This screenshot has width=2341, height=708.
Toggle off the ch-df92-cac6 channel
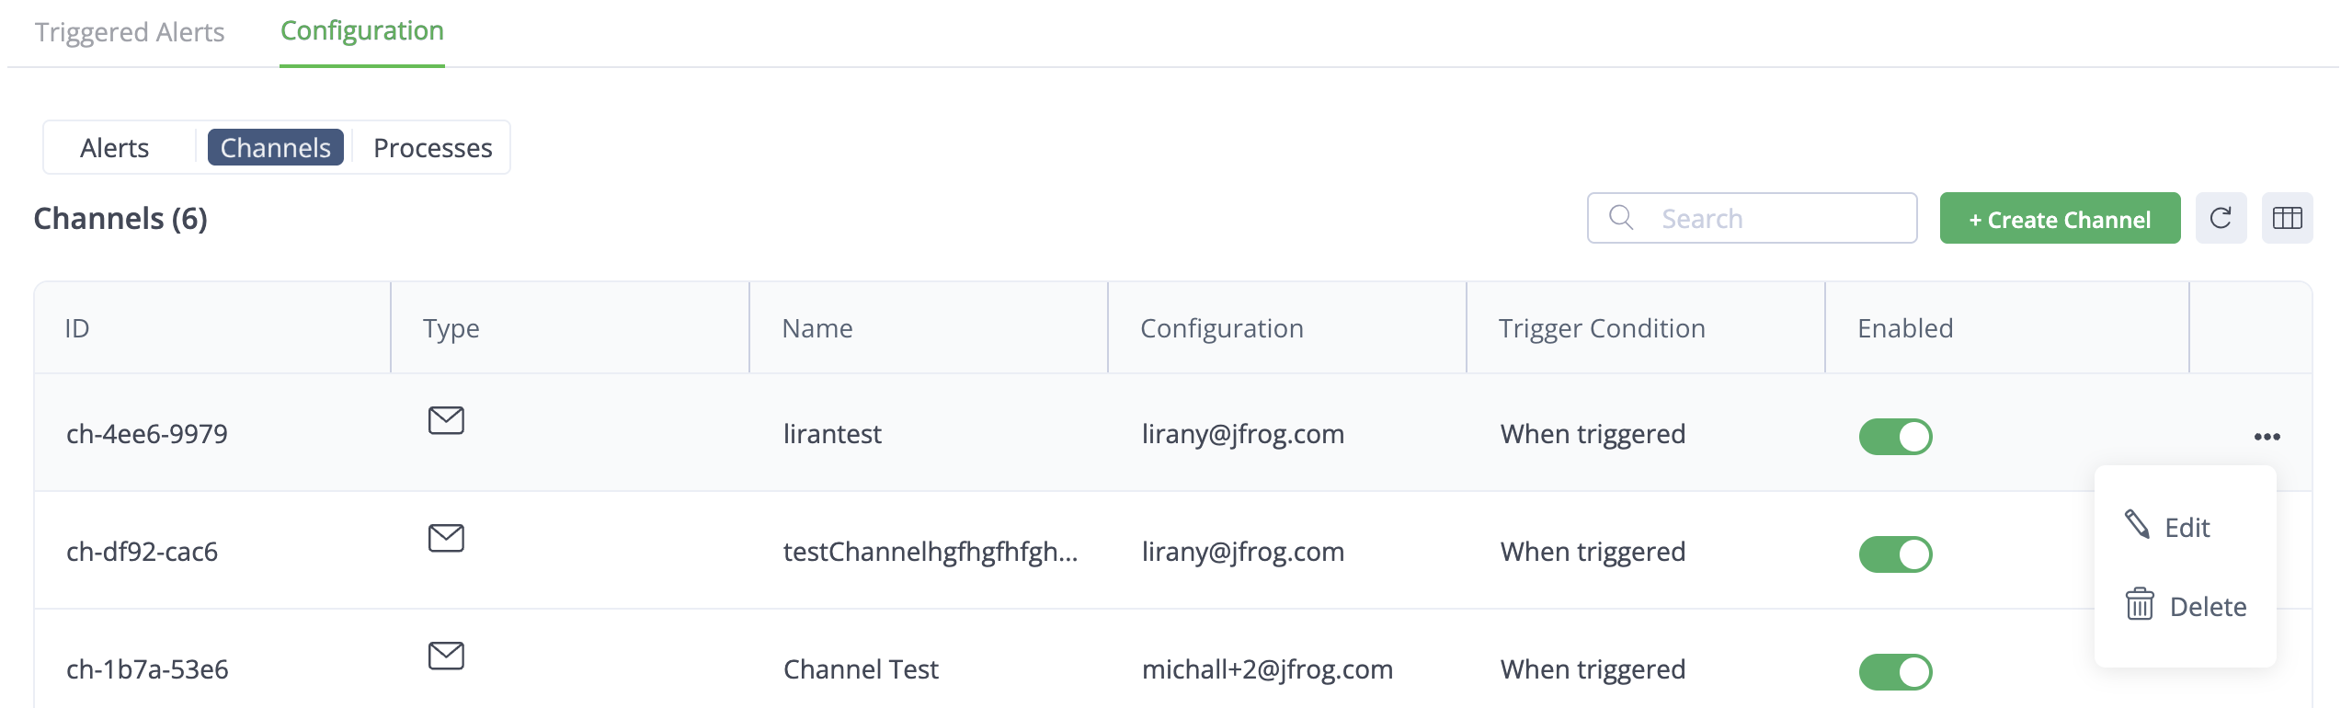coord(1895,554)
